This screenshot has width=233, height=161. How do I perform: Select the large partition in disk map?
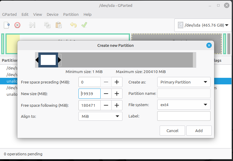click(x=67, y=37)
